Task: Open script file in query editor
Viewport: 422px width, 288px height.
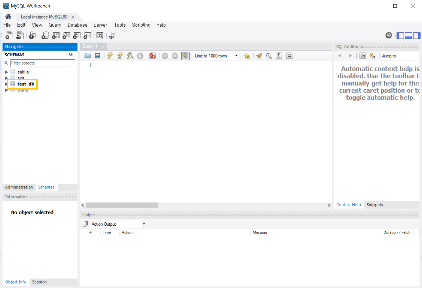Action: 88,56
